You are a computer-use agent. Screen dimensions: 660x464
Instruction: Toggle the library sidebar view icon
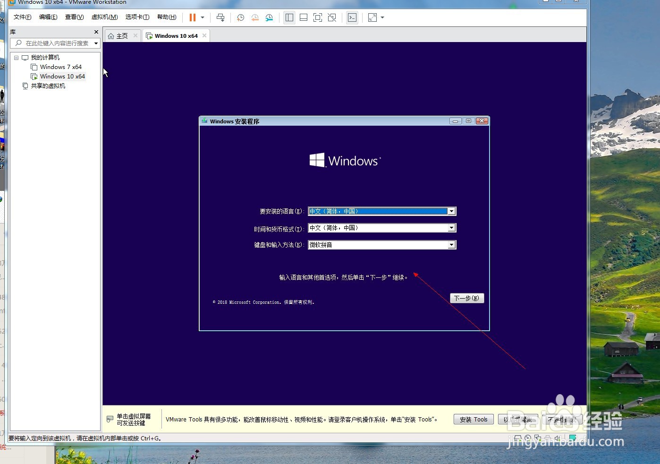click(x=289, y=17)
